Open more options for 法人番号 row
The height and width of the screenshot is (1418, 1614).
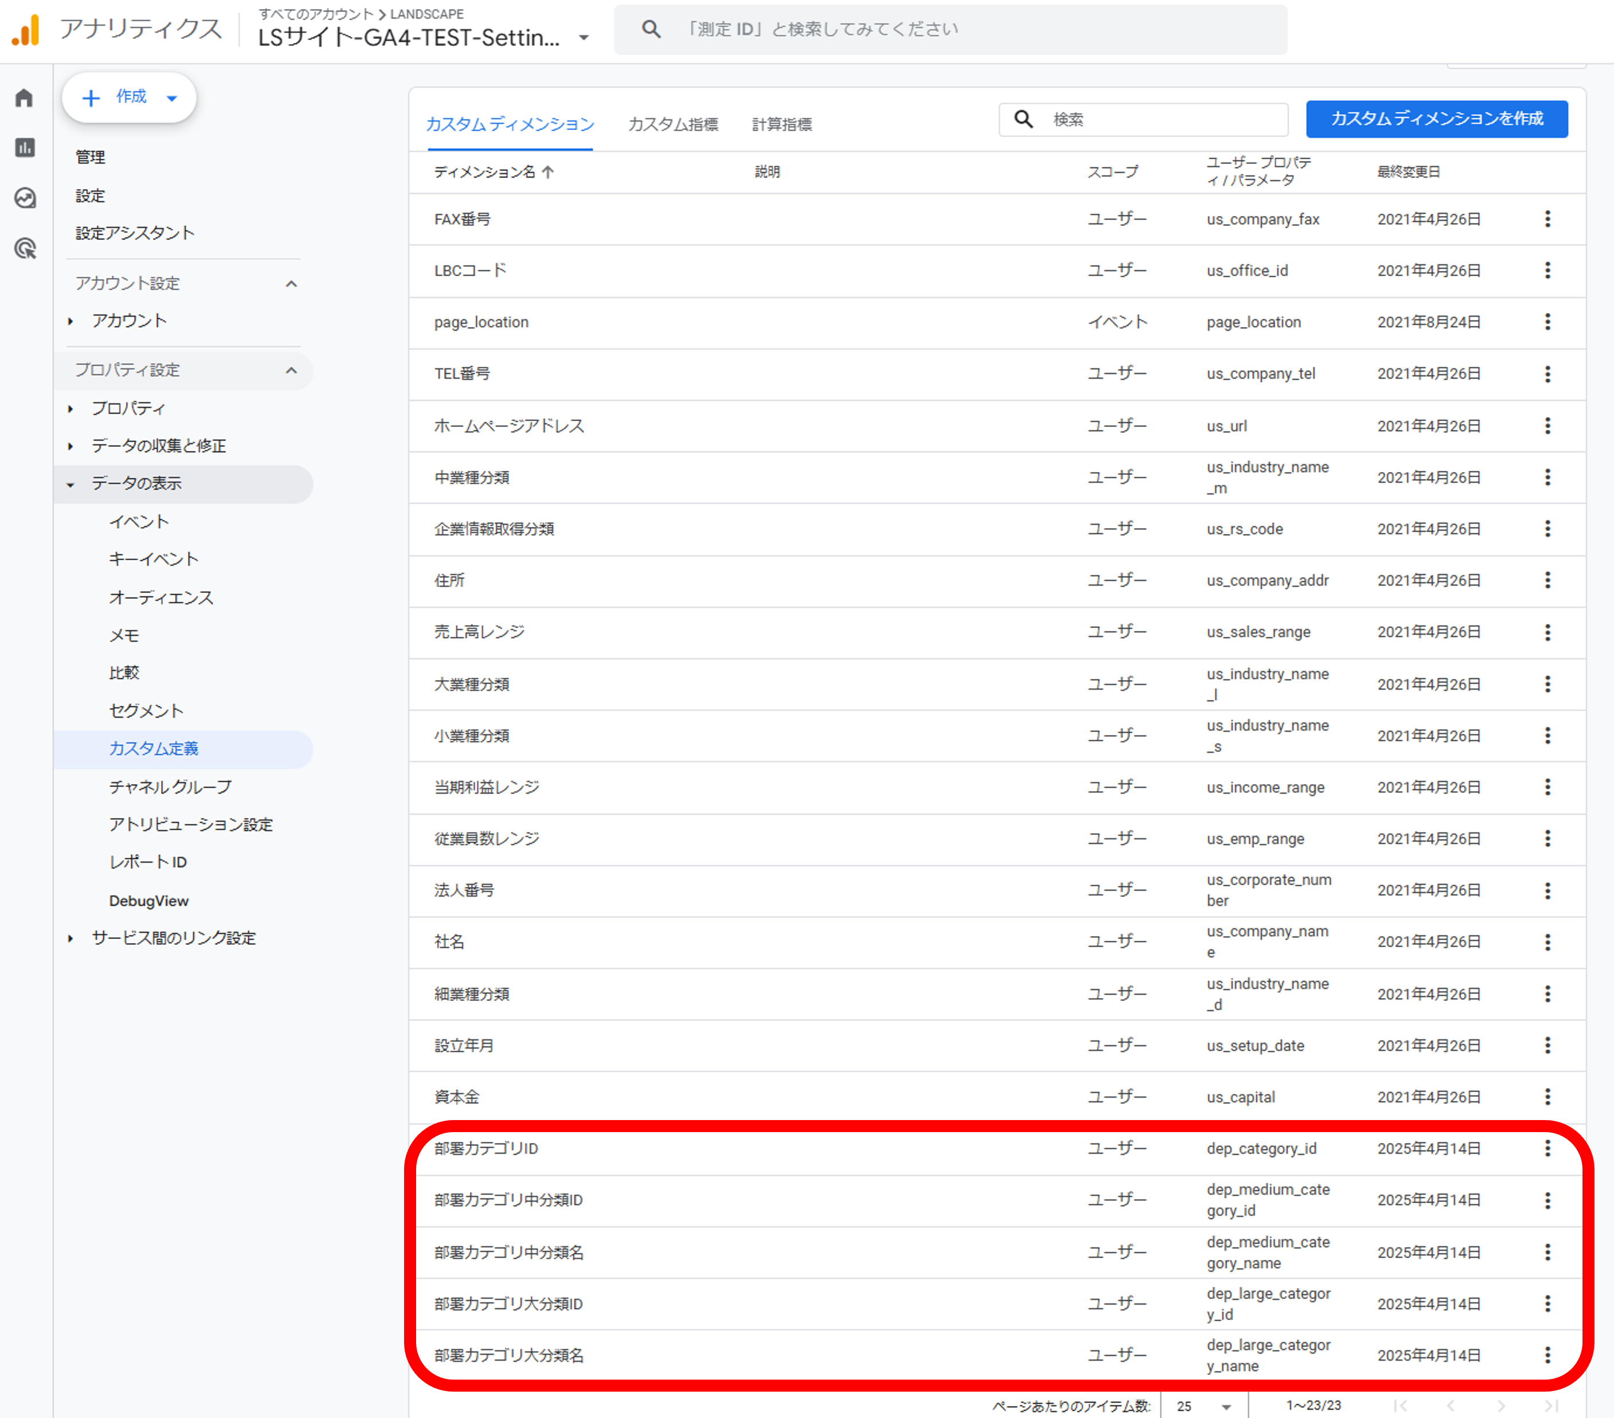click(1548, 890)
